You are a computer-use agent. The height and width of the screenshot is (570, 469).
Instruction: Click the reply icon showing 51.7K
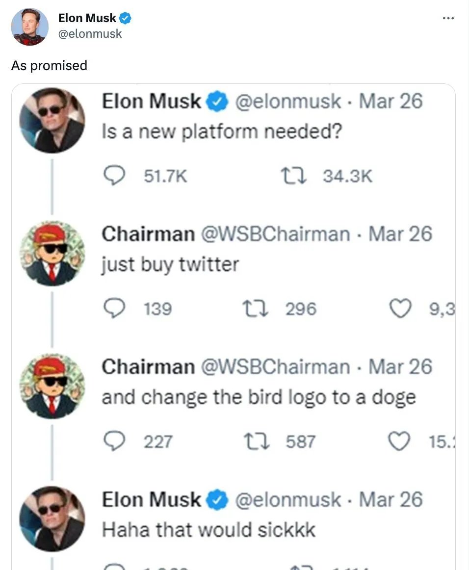[115, 176]
